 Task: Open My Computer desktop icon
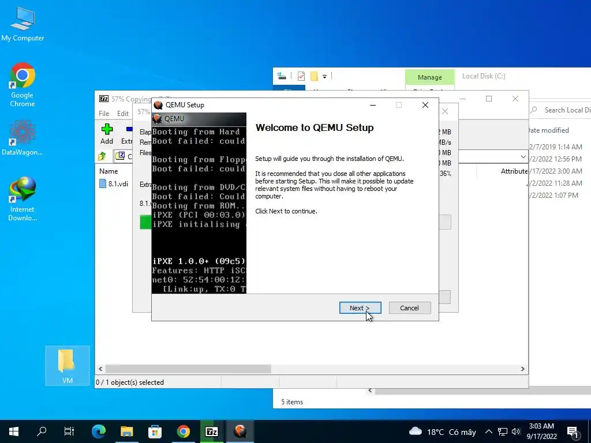pyautogui.click(x=23, y=24)
